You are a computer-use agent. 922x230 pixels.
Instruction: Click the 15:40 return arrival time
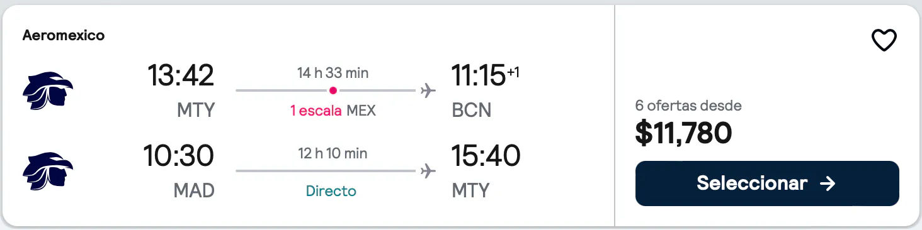(x=486, y=156)
